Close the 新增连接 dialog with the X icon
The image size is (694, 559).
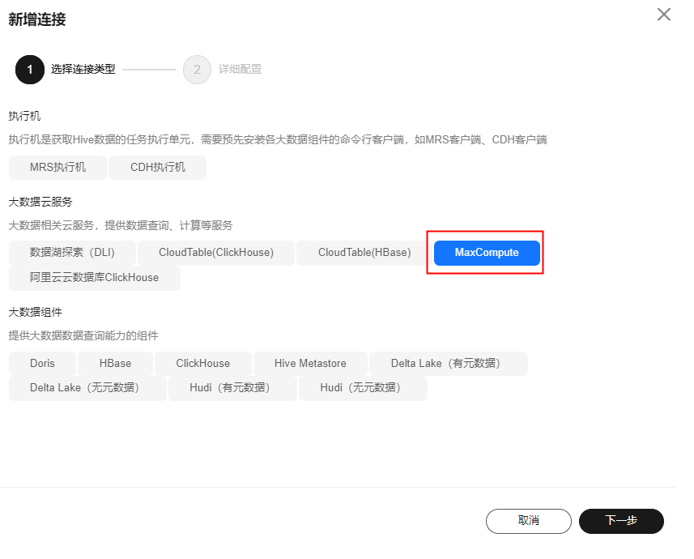coord(663,15)
